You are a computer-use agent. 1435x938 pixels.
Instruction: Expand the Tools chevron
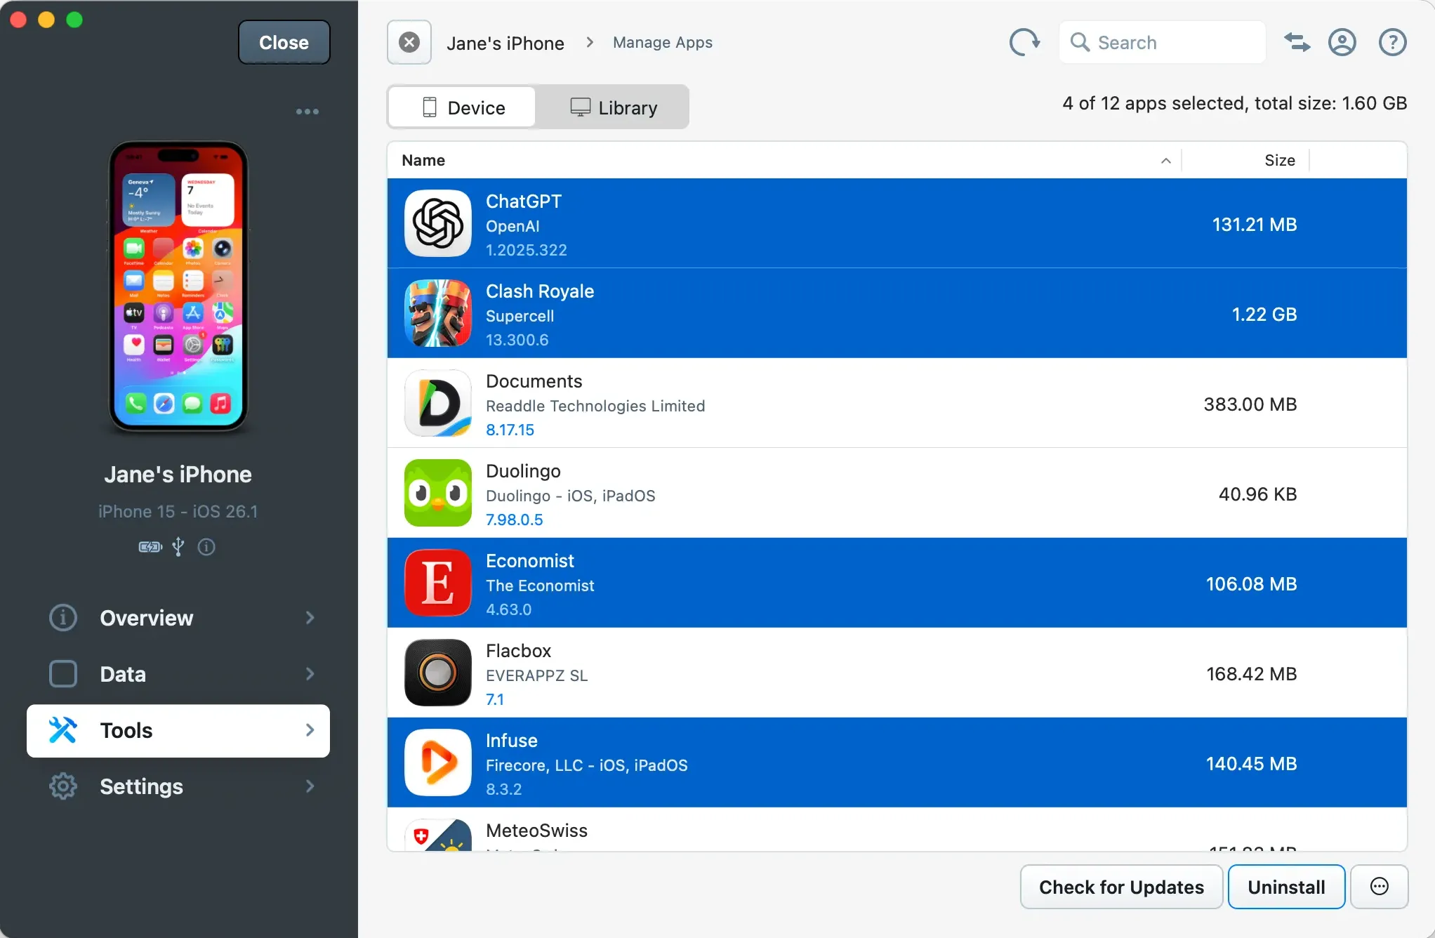[310, 730]
